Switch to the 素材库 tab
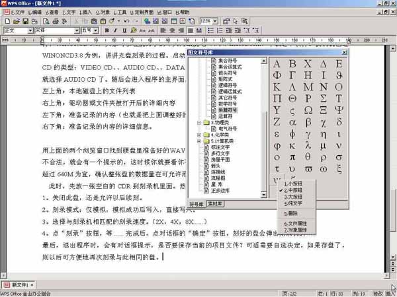Viewport: 397px width, 297px height. click(x=215, y=204)
